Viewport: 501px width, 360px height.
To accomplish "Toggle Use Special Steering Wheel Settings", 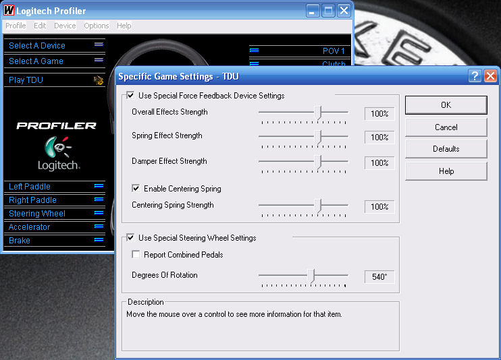I will coord(131,238).
